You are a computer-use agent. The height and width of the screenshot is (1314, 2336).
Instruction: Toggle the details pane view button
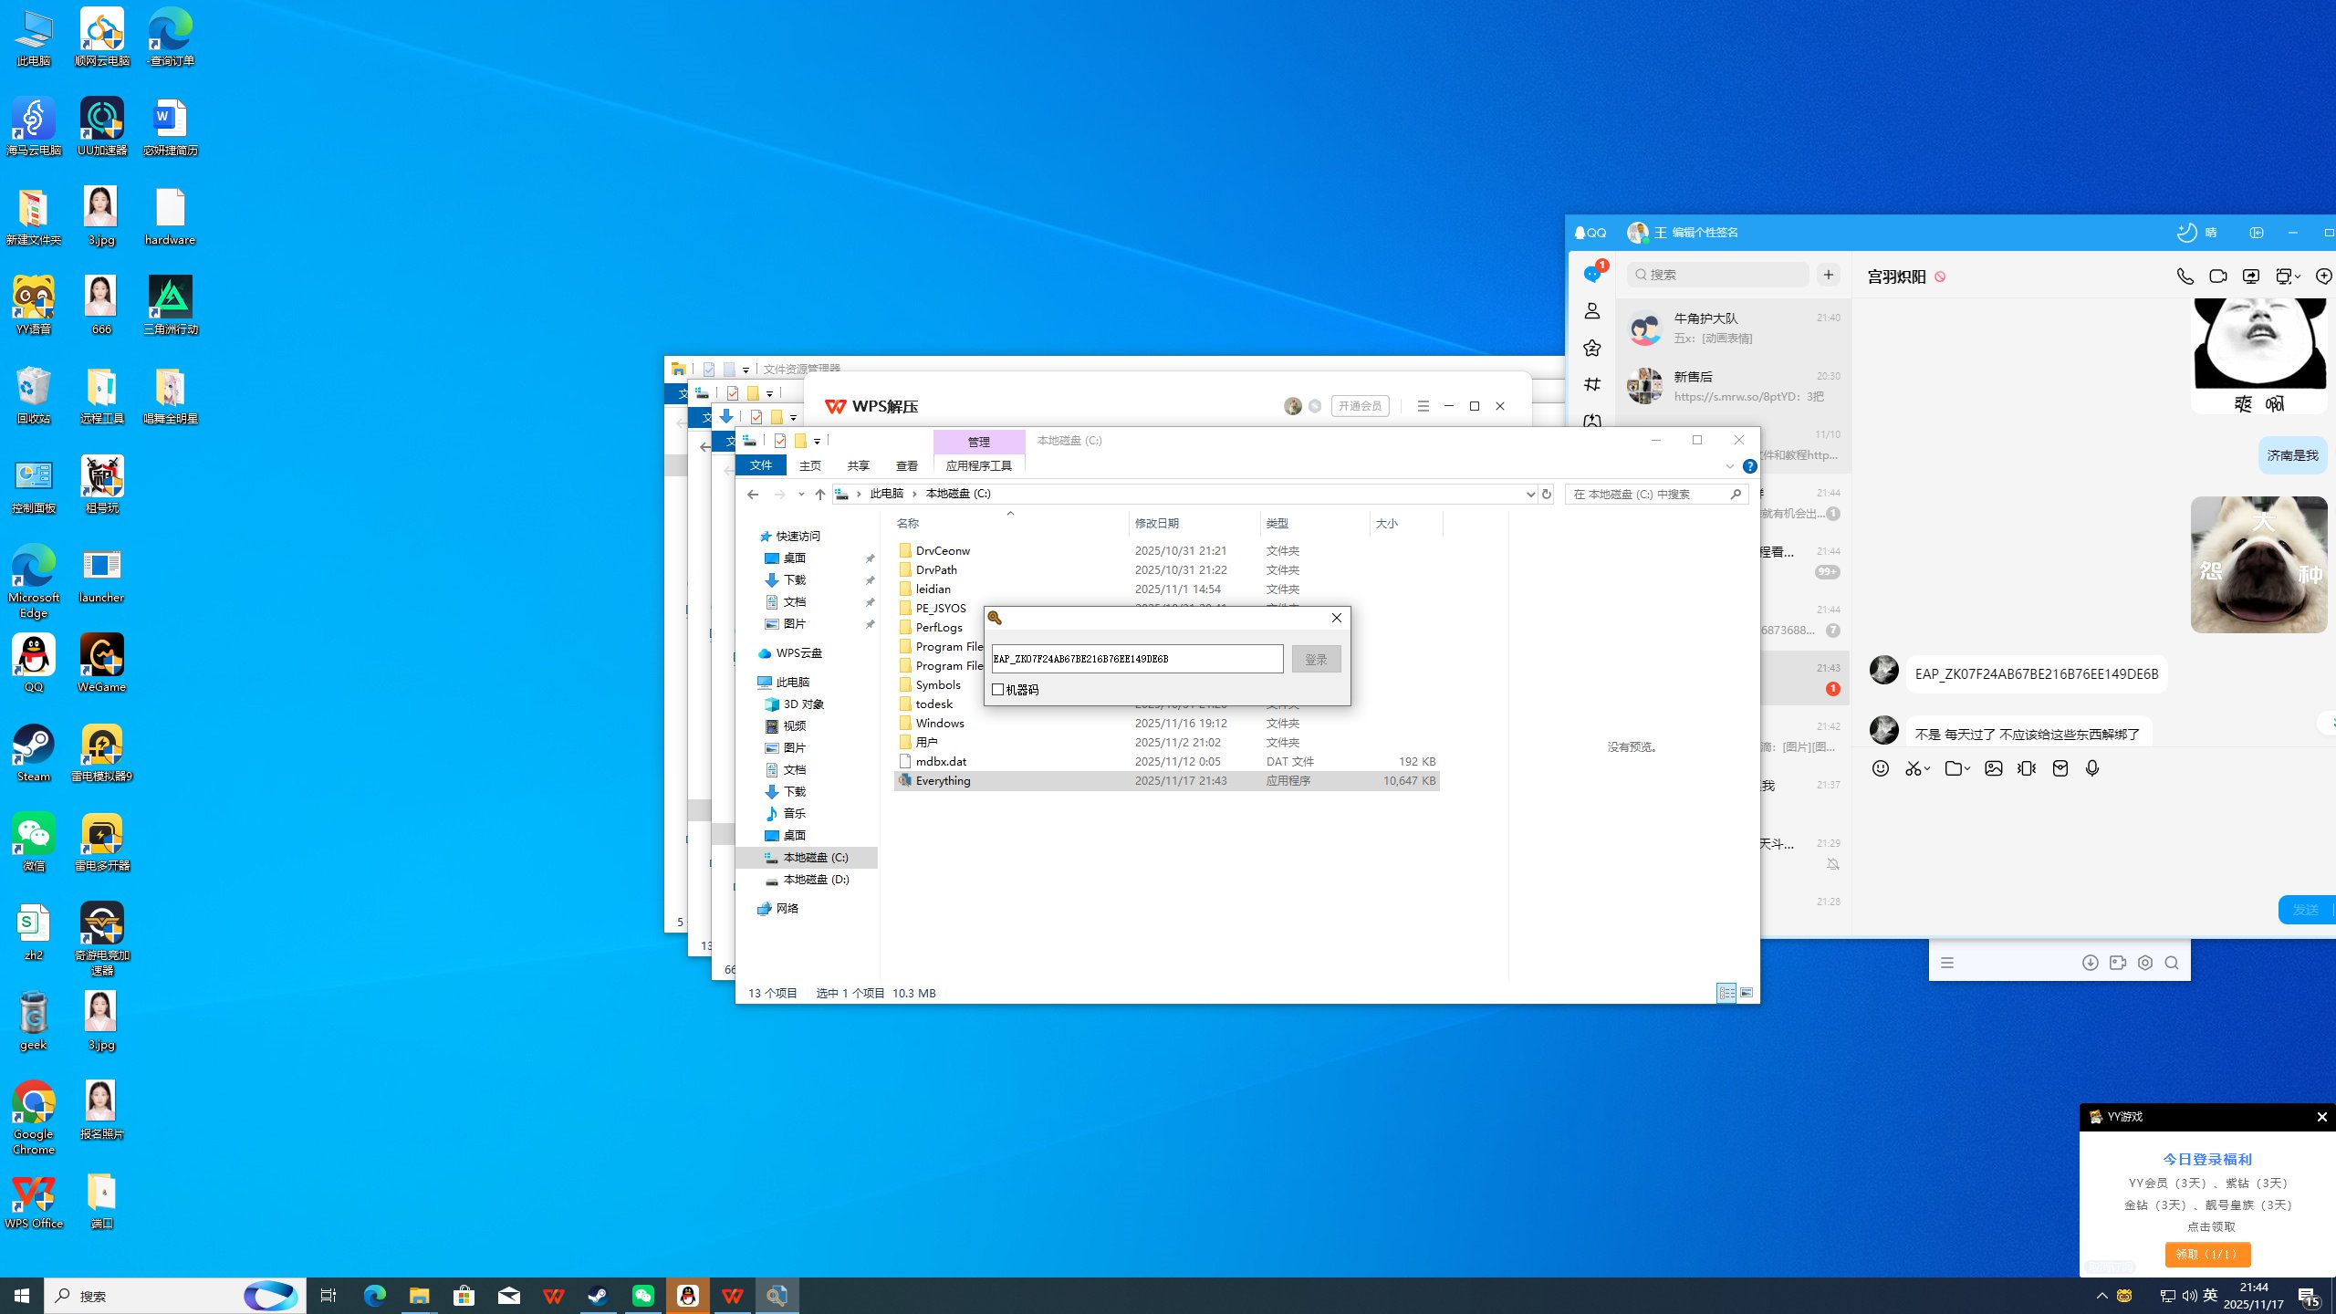click(1726, 993)
